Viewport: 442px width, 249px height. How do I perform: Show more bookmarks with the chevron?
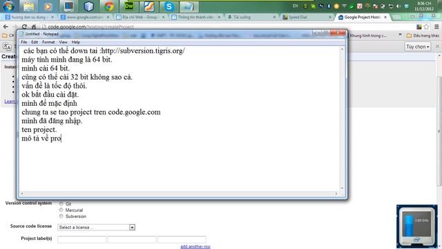(x=400, y=35)
